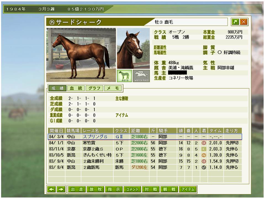Click the 芝2000右 distance for 寒竹賞

[139, 143]
